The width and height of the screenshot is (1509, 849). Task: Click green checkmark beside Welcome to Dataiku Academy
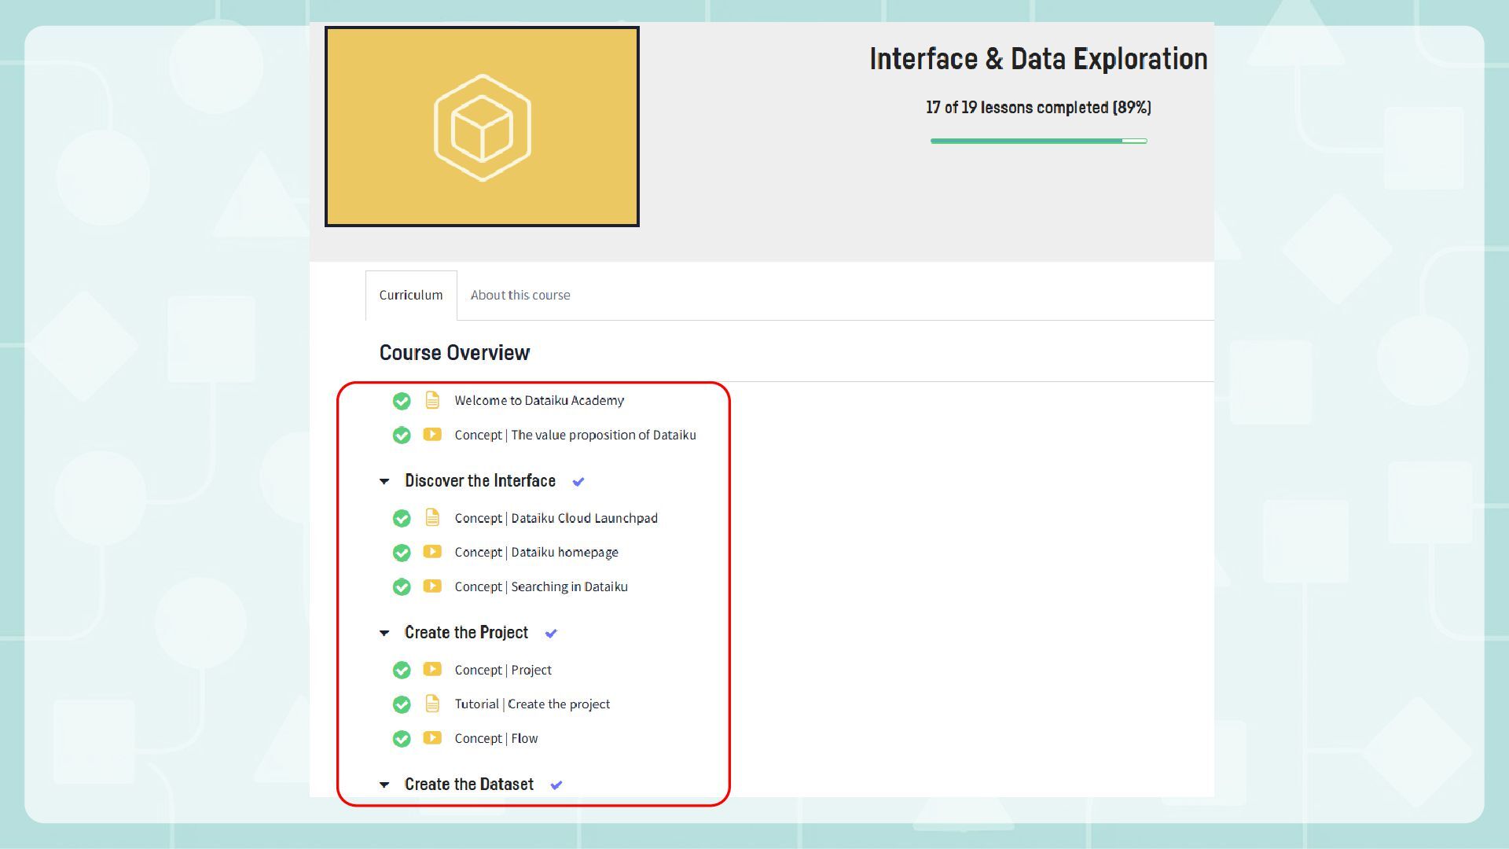click(x=402, y=401)
